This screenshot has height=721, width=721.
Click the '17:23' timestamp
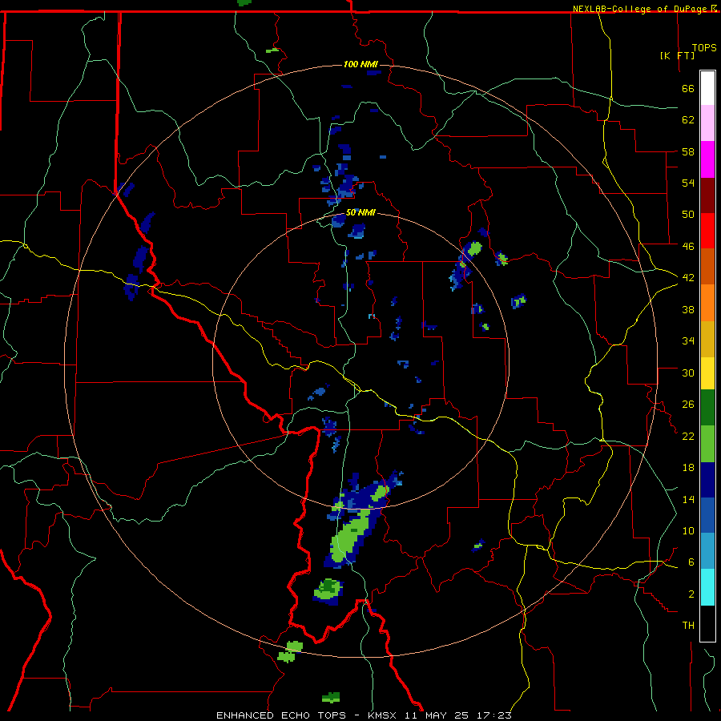493,715
